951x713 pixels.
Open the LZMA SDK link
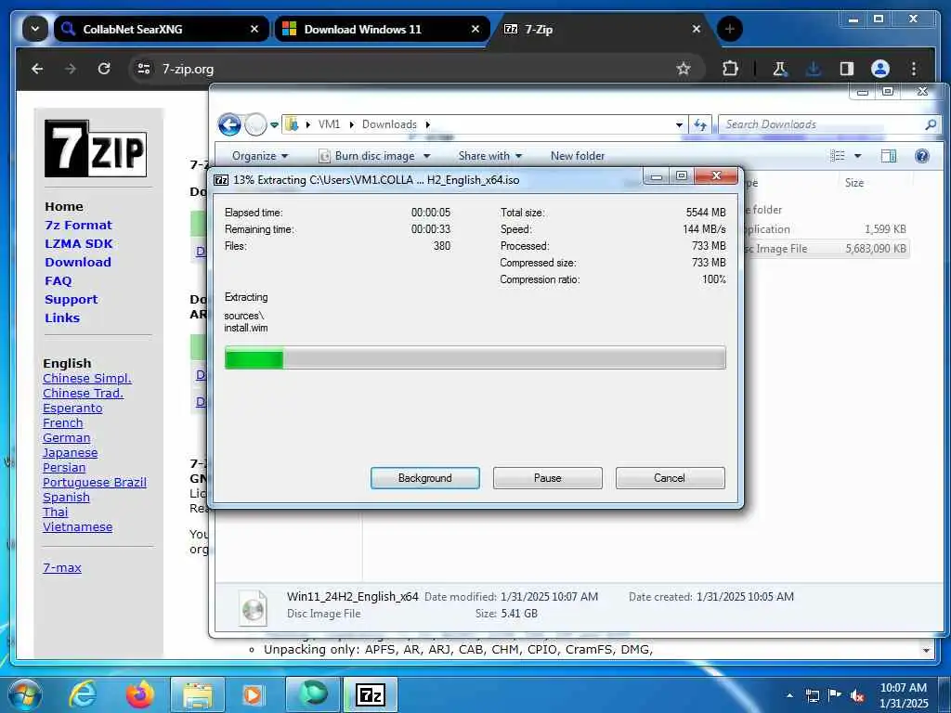[x=79, y=244]
